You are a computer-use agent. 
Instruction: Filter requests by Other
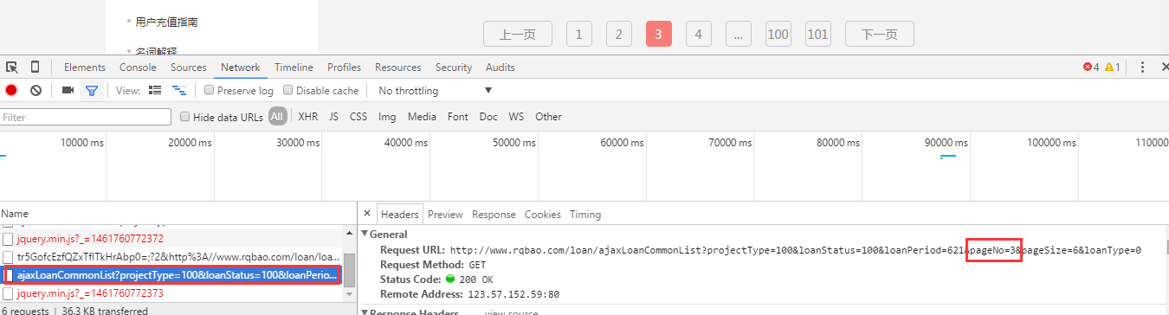click(548, 117)
